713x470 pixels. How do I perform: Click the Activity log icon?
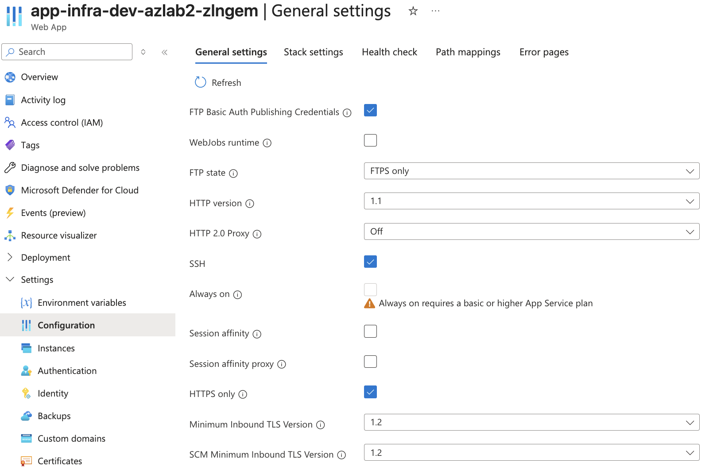pyautogui.click(x=10, y=100)
